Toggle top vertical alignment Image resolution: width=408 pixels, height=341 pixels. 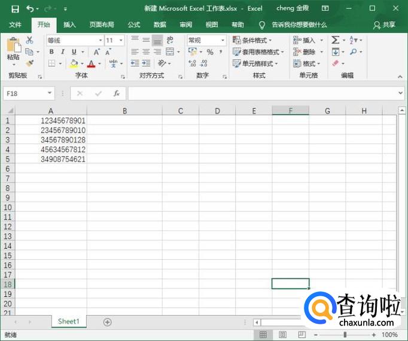(135, 40)
